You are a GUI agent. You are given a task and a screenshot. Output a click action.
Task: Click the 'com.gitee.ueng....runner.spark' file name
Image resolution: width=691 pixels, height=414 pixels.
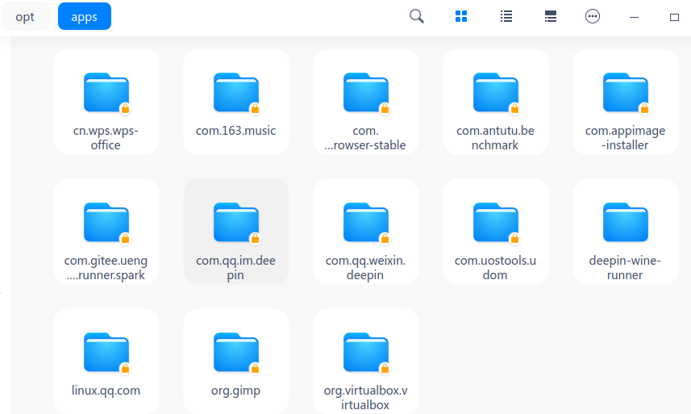tap(106, 268)
